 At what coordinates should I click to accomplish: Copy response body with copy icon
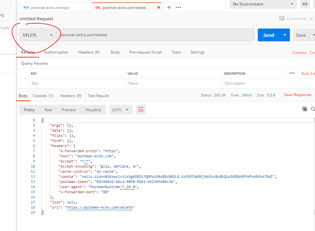pos(305,109)
